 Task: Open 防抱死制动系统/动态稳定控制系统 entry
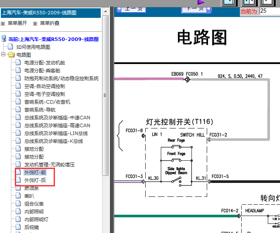[61, 78]
